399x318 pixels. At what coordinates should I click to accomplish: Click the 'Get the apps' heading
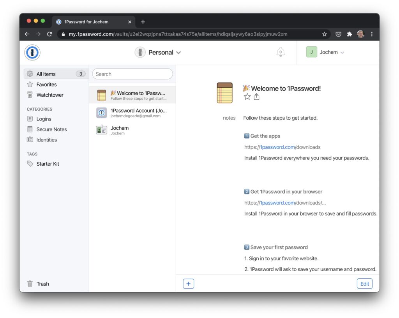click(x=265, y=136)
